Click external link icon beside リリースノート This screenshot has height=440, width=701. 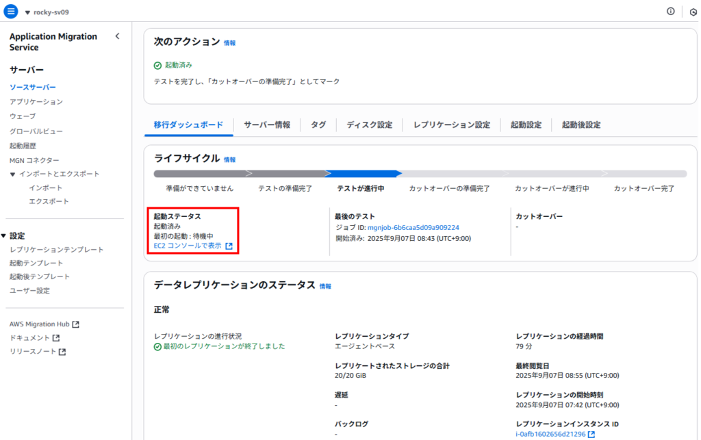[x=62, y=352]
